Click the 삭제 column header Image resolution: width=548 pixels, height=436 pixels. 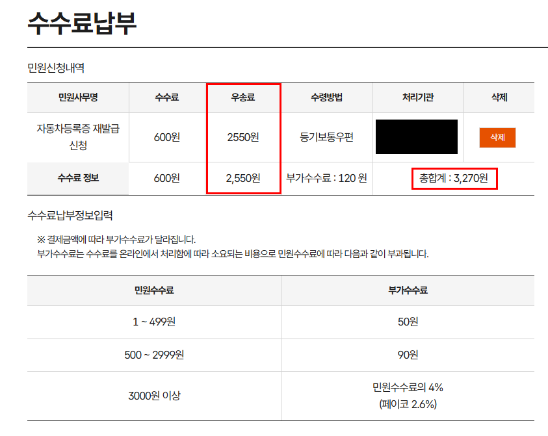497,97
